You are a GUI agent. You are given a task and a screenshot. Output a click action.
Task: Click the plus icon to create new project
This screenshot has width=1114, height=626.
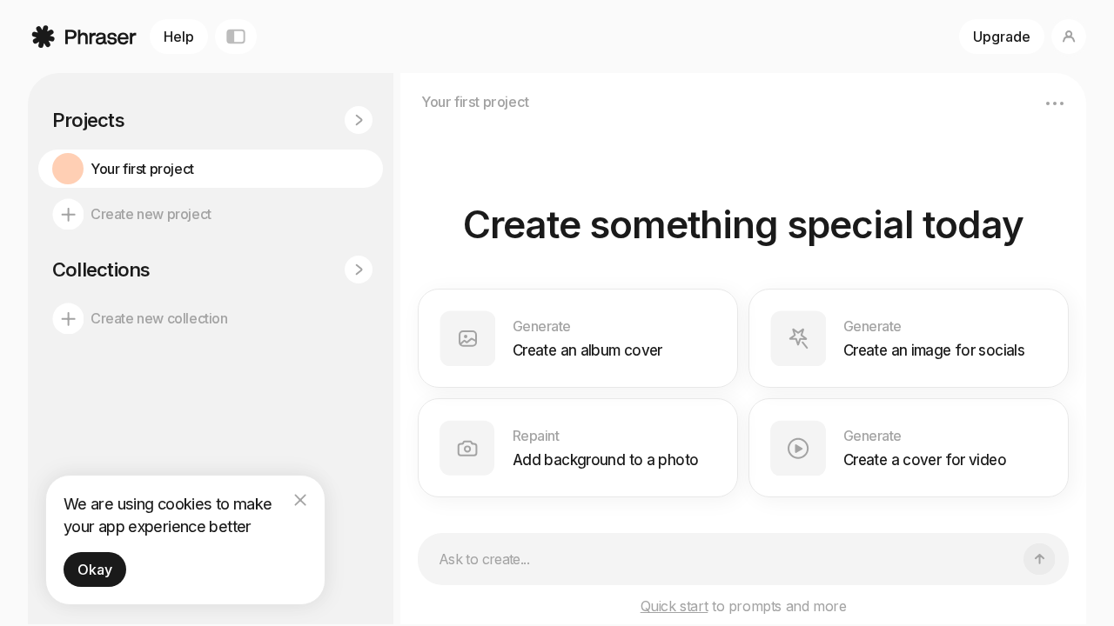click(x=69, y=214)
